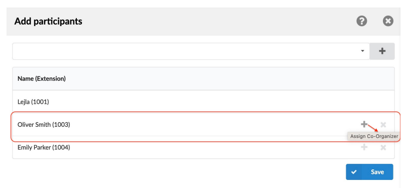Viewport: 405px width, 195px height.
Task: Focus the participant search combo box
Action: (x=191, y=51)
